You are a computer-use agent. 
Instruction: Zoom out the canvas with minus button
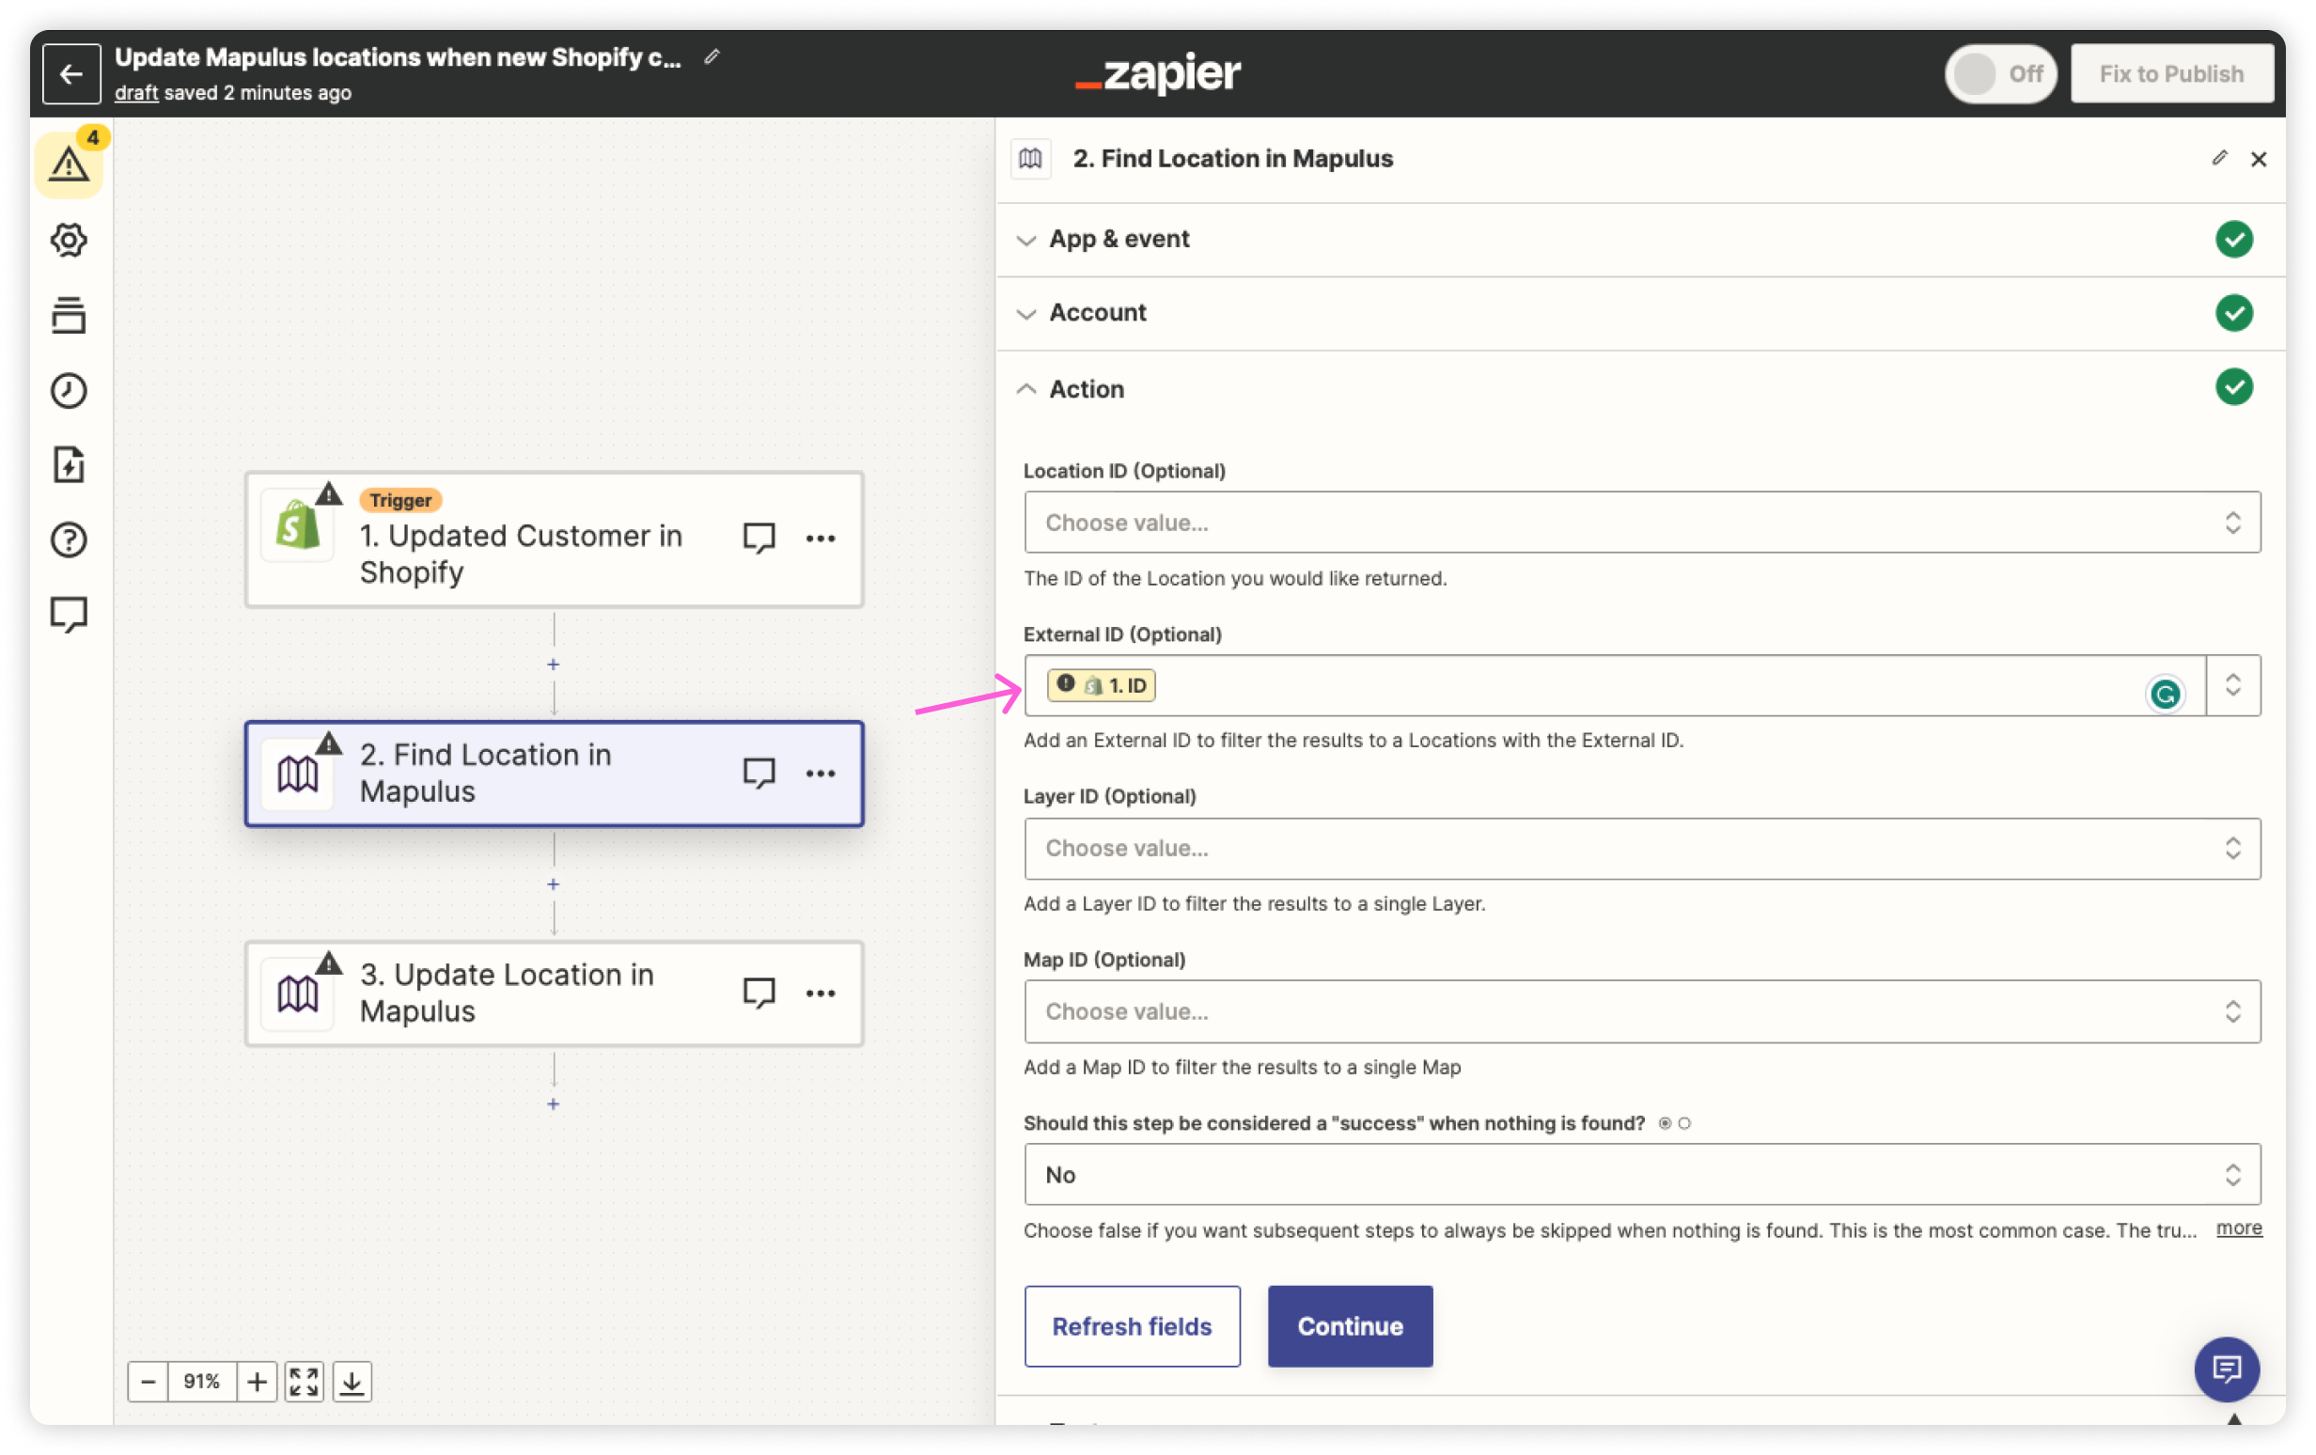149,1382
